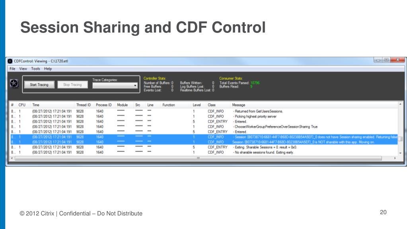Click horizontal scrollbar right arrow

[x=395, y=158]
